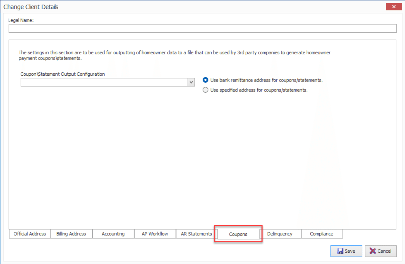The width and height of the screenshot is (405, 264).
Task: Select Use bank remittance address radio button
Action: click(205, 80)
